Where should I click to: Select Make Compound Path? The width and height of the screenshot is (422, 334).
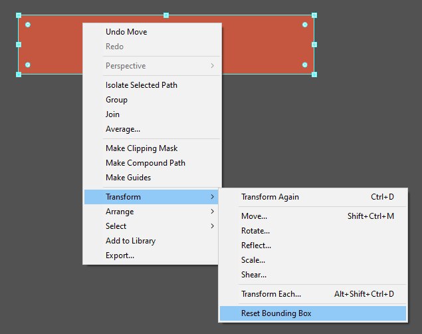point(152,163)
